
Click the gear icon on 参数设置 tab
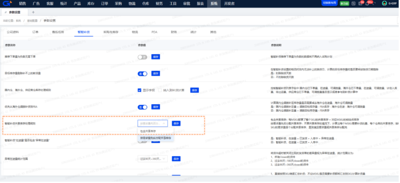tap(5, 13)
